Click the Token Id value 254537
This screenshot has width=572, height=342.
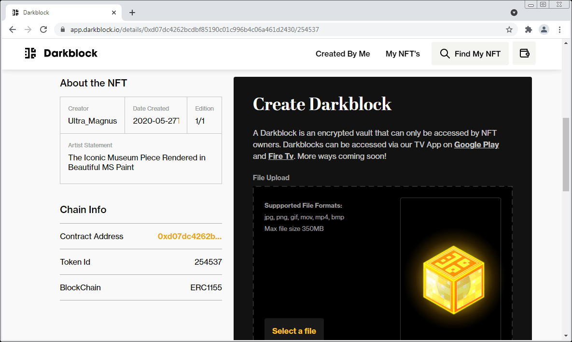coord(208,262)
